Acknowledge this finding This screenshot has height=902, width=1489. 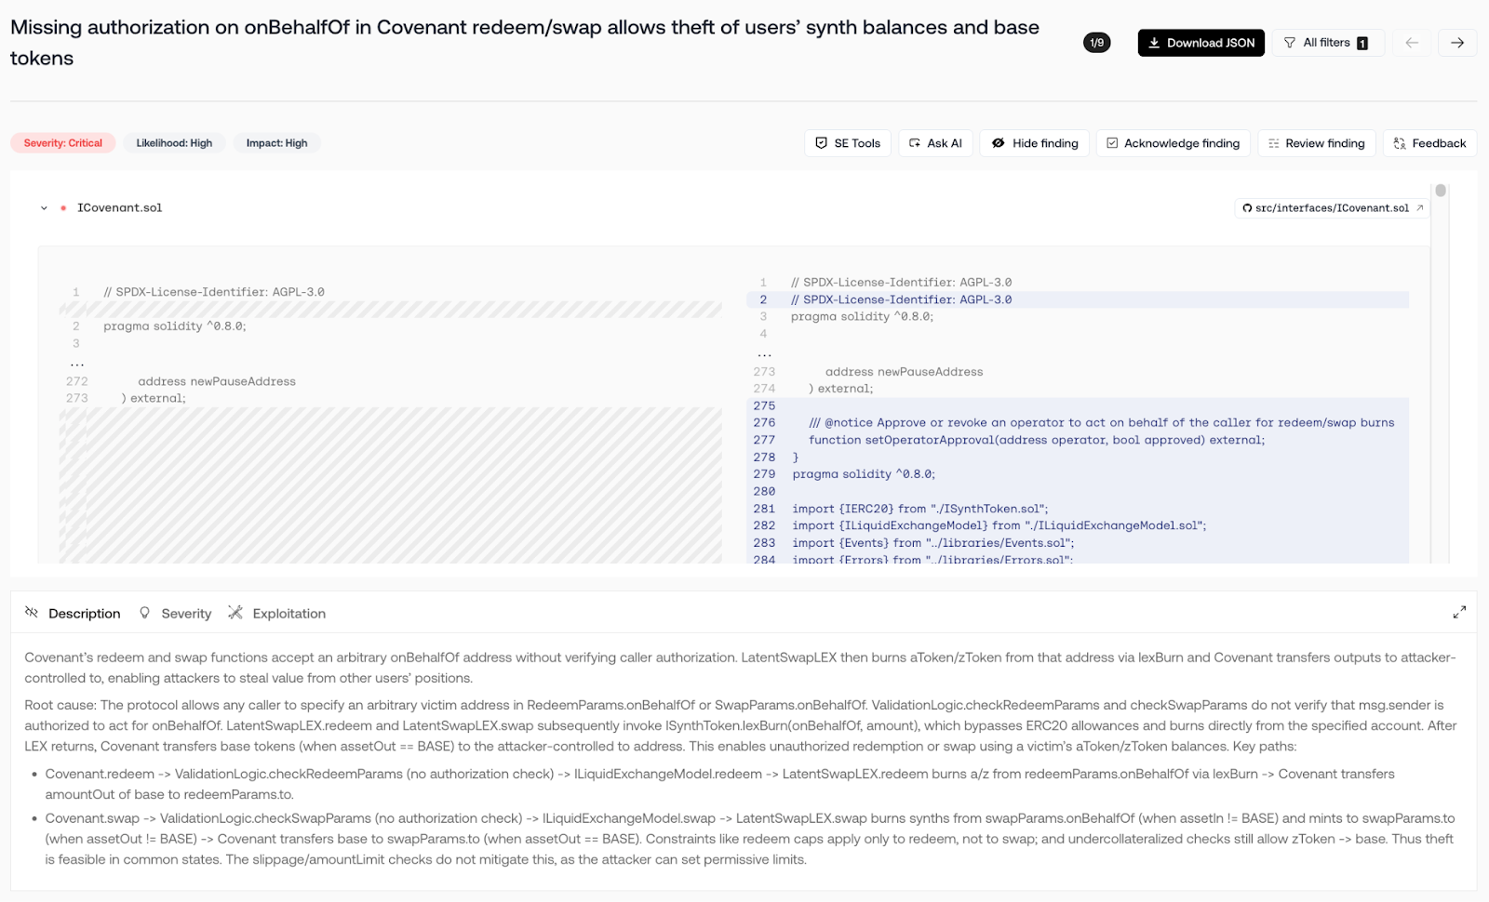coord(1173,143)
